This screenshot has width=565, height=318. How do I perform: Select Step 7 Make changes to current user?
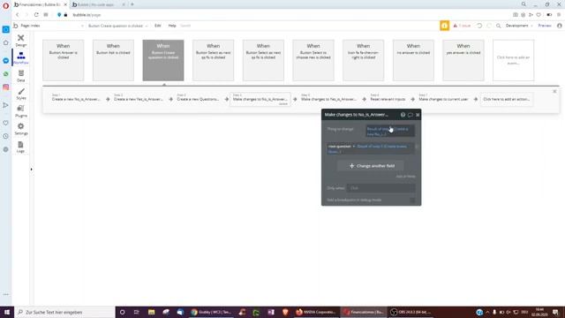(443, 99)
